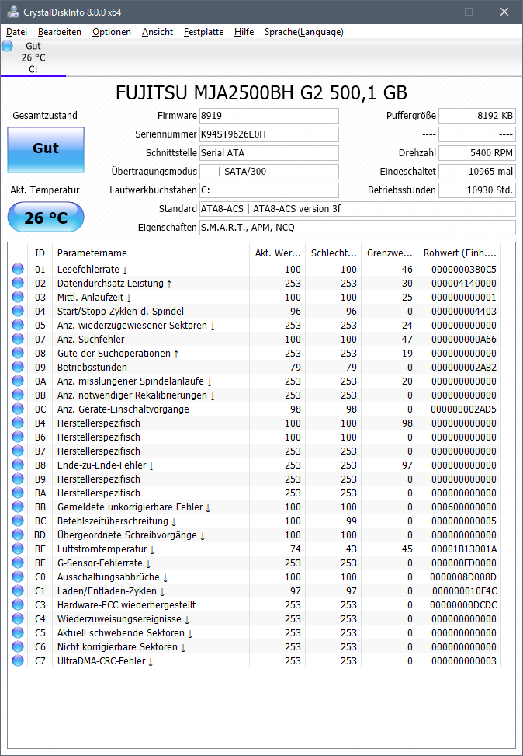Click status orb of wiederzugewiesener Sektoren row
523x756 pixels.
tap(18, 325)
